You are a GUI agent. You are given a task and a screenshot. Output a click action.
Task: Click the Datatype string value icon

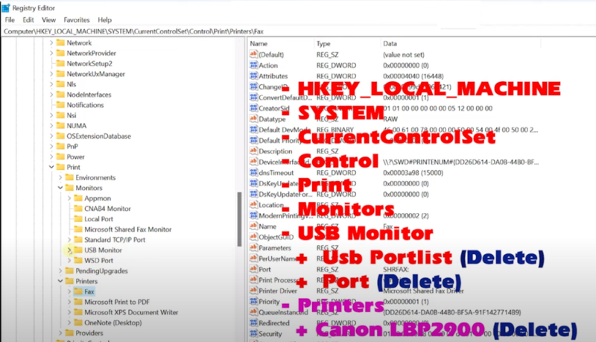point(253,118)
